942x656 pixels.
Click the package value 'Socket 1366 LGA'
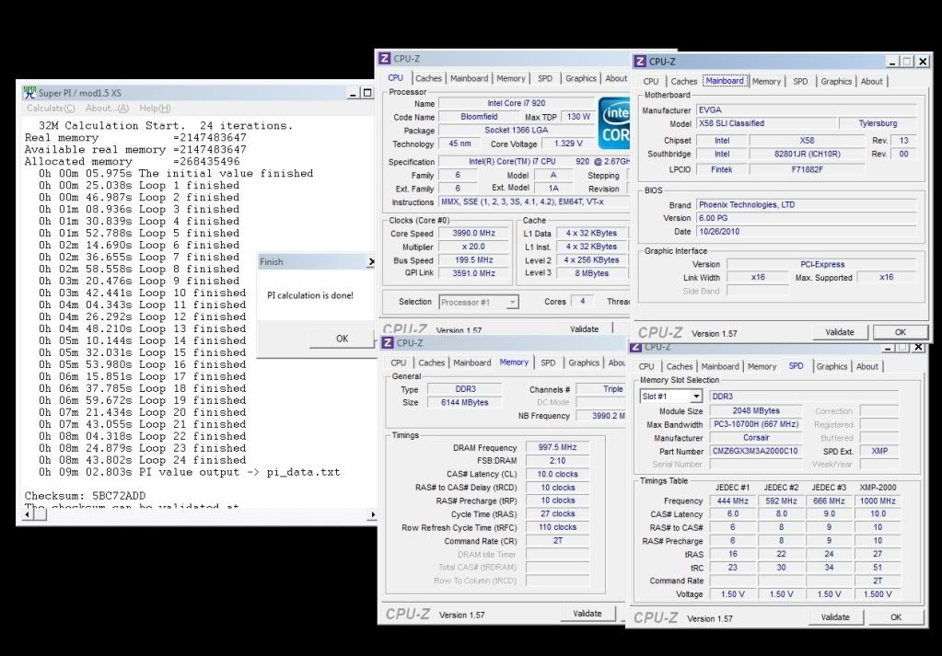click(x=517, y=131)
